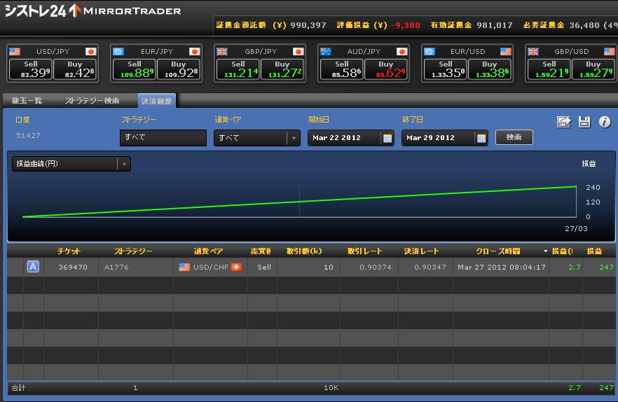
Task: Open the start date calendar picker
Action: pyautogui.click(x=387, y=138)
